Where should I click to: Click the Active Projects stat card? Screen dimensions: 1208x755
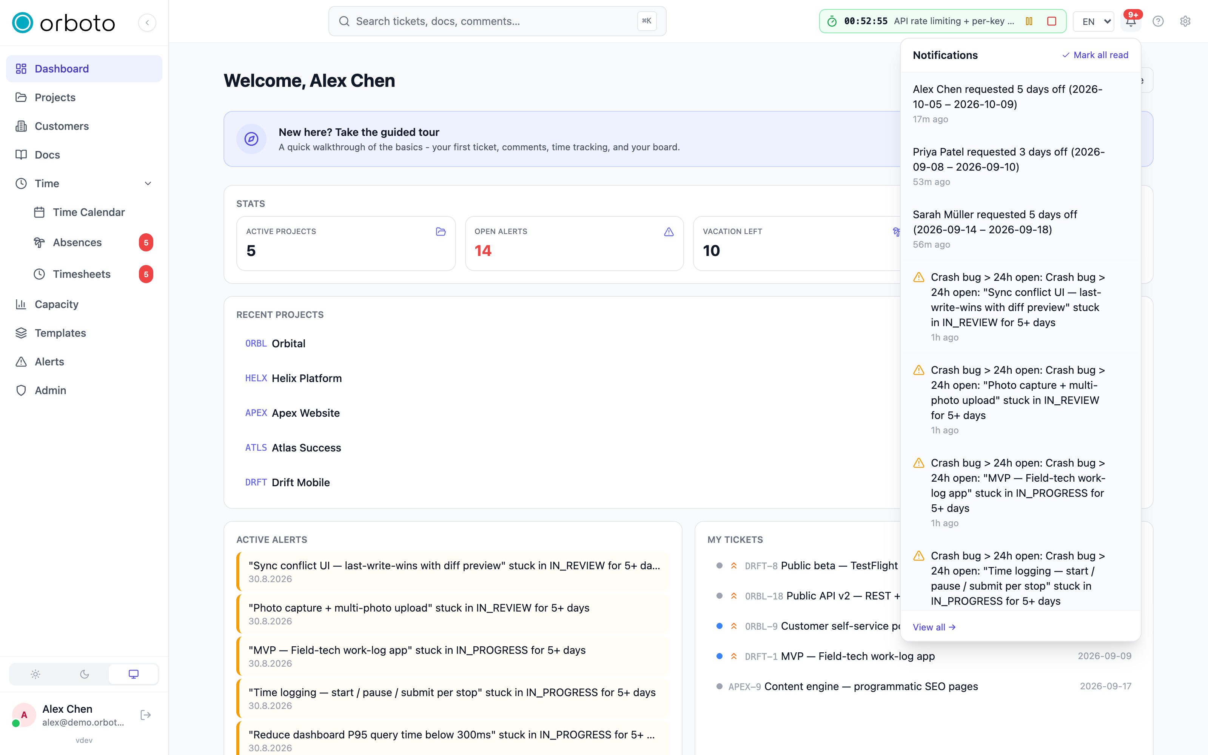[346, 243]
